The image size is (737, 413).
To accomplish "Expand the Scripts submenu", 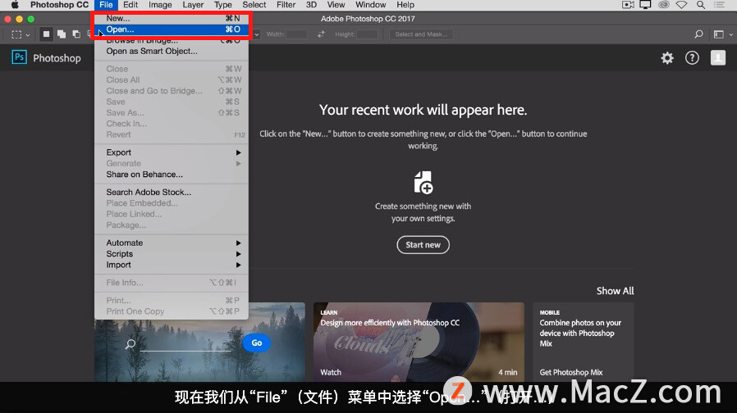I will point(172,254).
